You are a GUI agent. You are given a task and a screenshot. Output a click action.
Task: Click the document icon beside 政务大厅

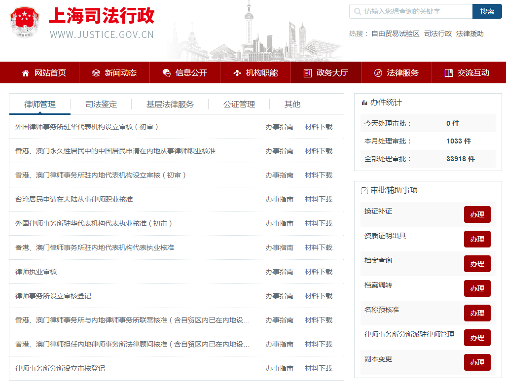point(308,73)
